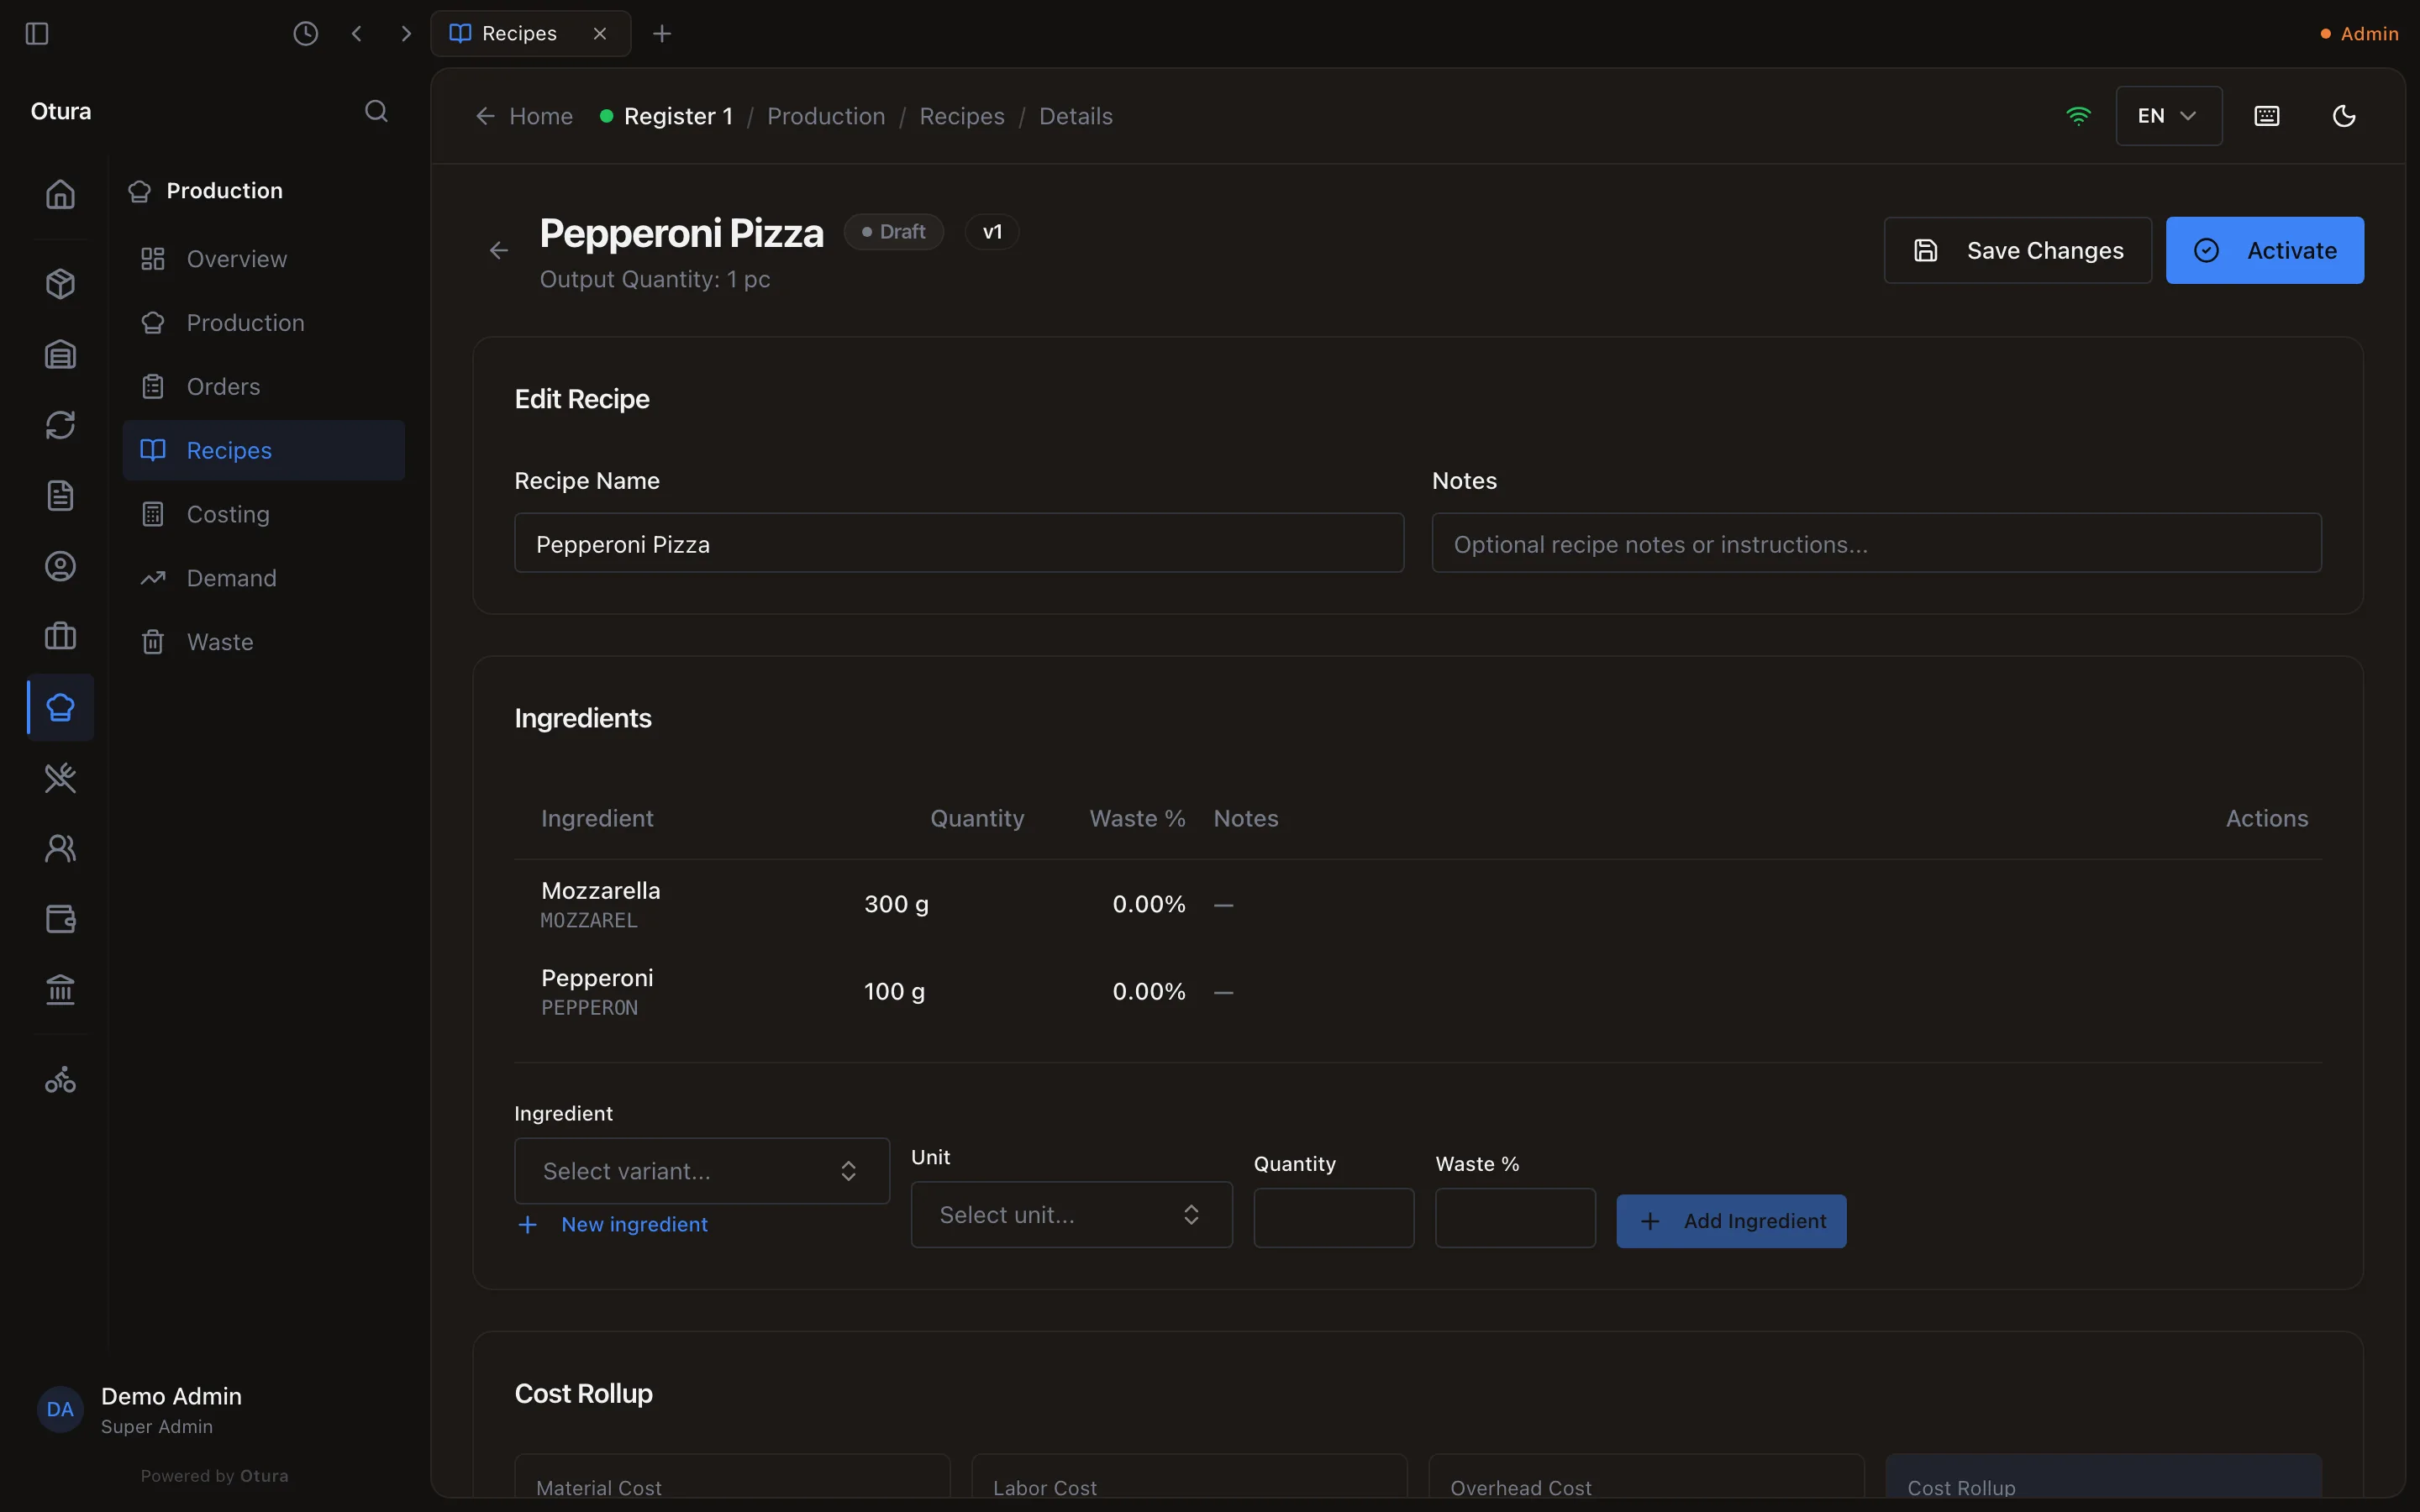Open the Waste menu item
The width and height of the screenshot is (2420, 1512).
[264, 642]
